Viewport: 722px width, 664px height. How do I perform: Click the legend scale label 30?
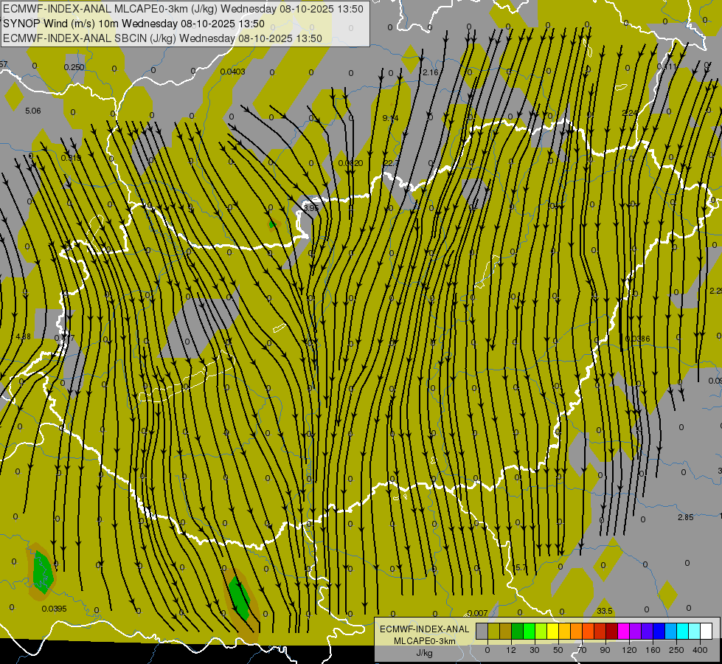pyautogui.click(x=534, y=650)
